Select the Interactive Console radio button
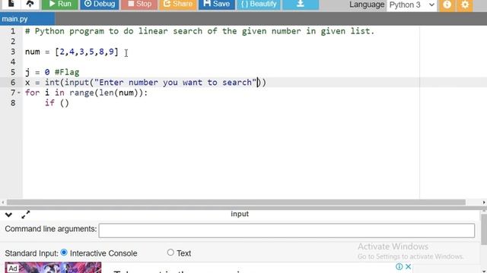This screenshot has height=273, width=487. [64, 253]
